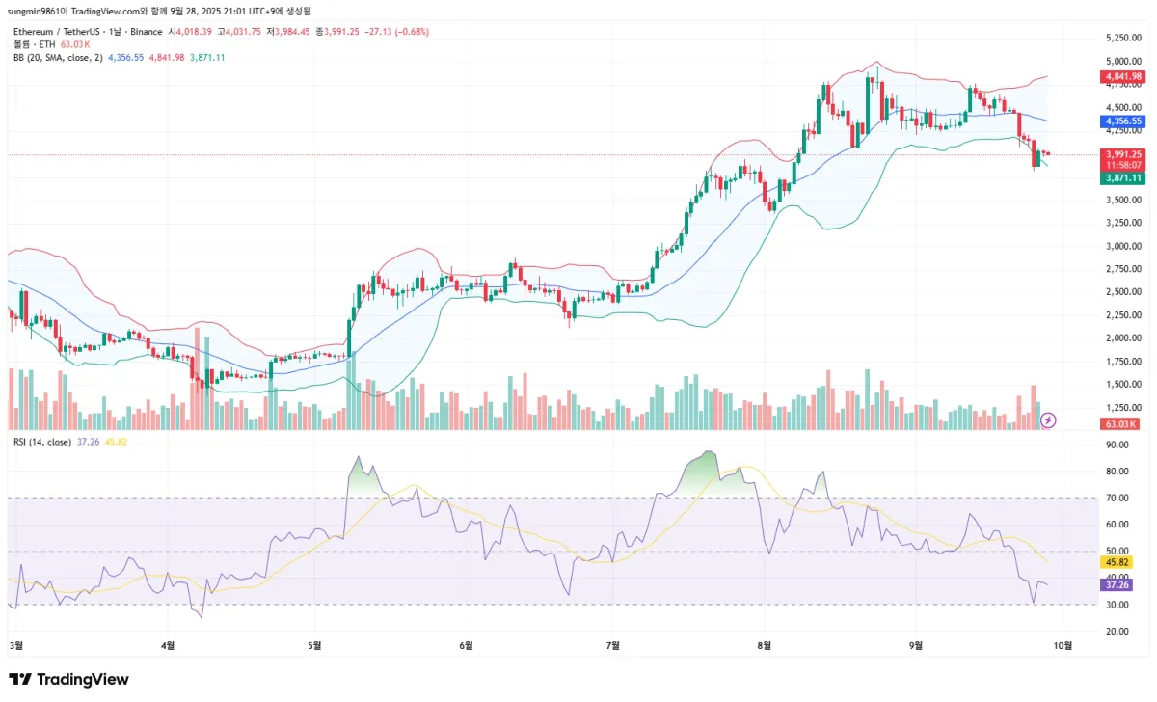The image size is (1157, 702).
Task: Click the red 63.03K volume tag
Action: 1120,424
